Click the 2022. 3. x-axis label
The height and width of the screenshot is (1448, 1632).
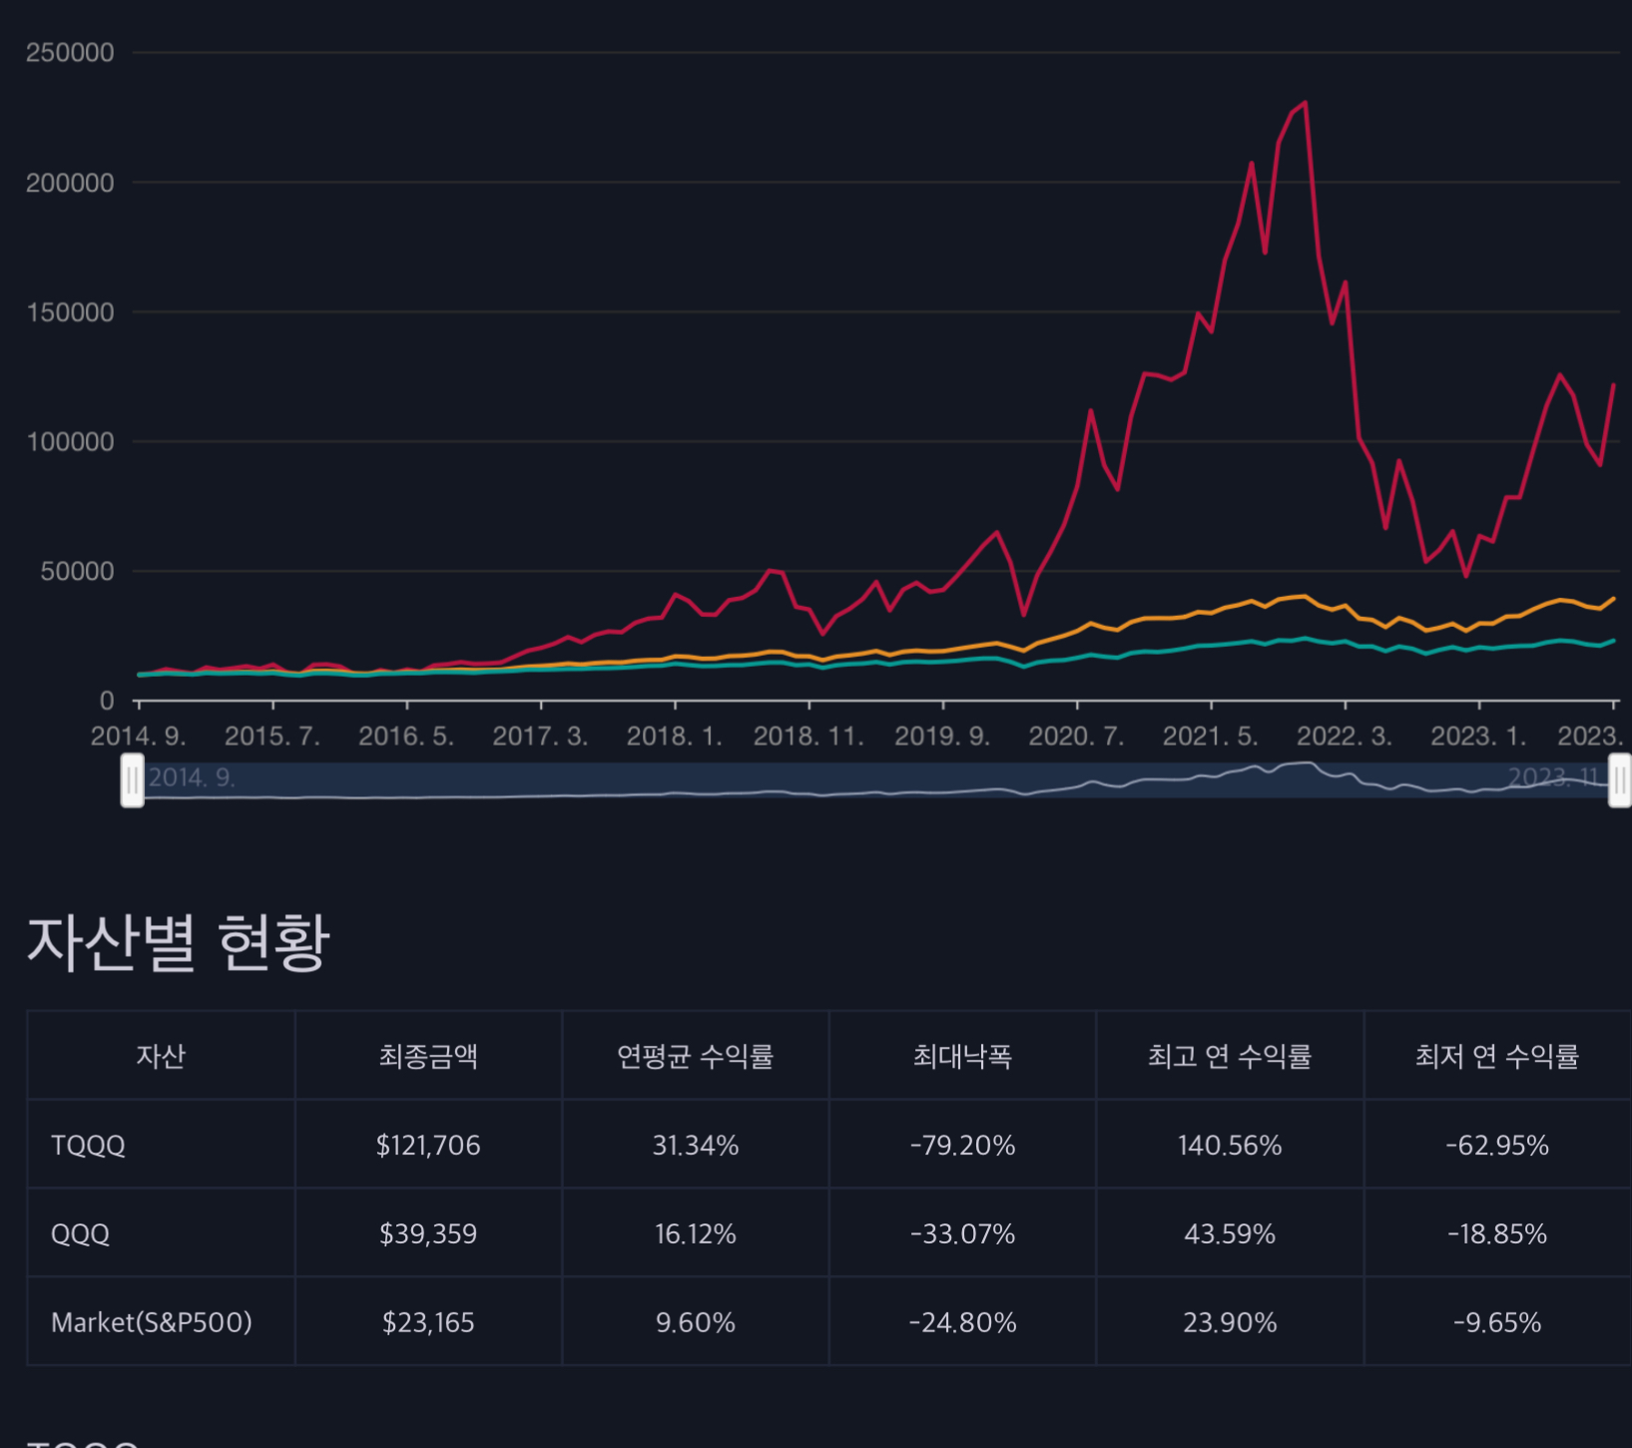(1345, 736)
